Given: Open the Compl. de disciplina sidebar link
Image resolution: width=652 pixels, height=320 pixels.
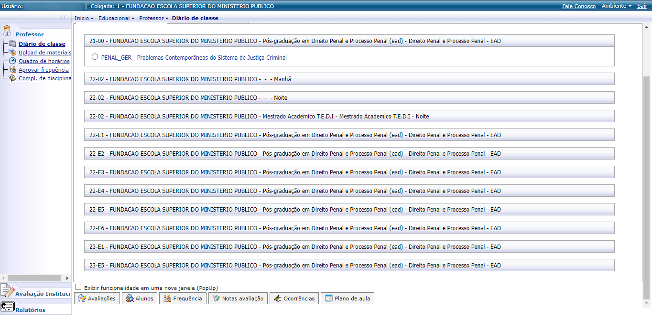Looking at the screenshot, I should tap(45, 78).
